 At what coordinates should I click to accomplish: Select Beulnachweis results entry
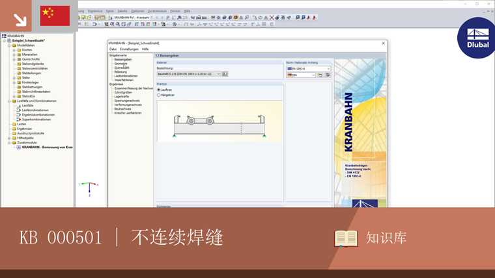tap(123, 109)
